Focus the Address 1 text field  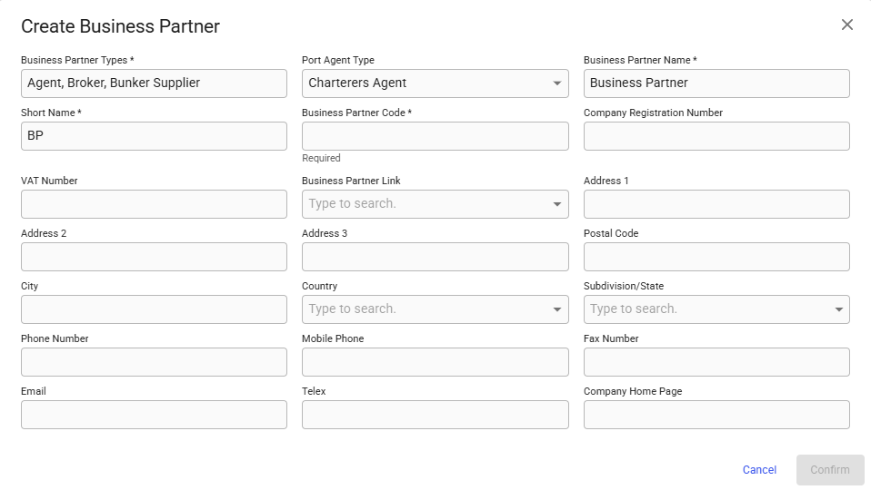tap(716, 204)
